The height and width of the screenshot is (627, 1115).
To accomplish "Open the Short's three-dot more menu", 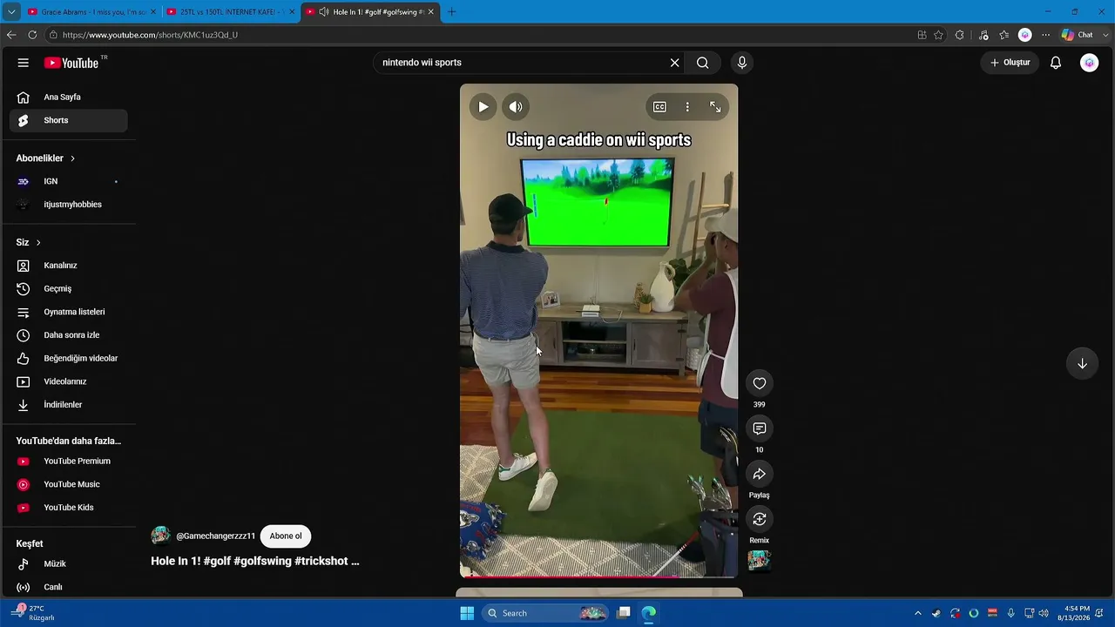I will tap(687, 107).
